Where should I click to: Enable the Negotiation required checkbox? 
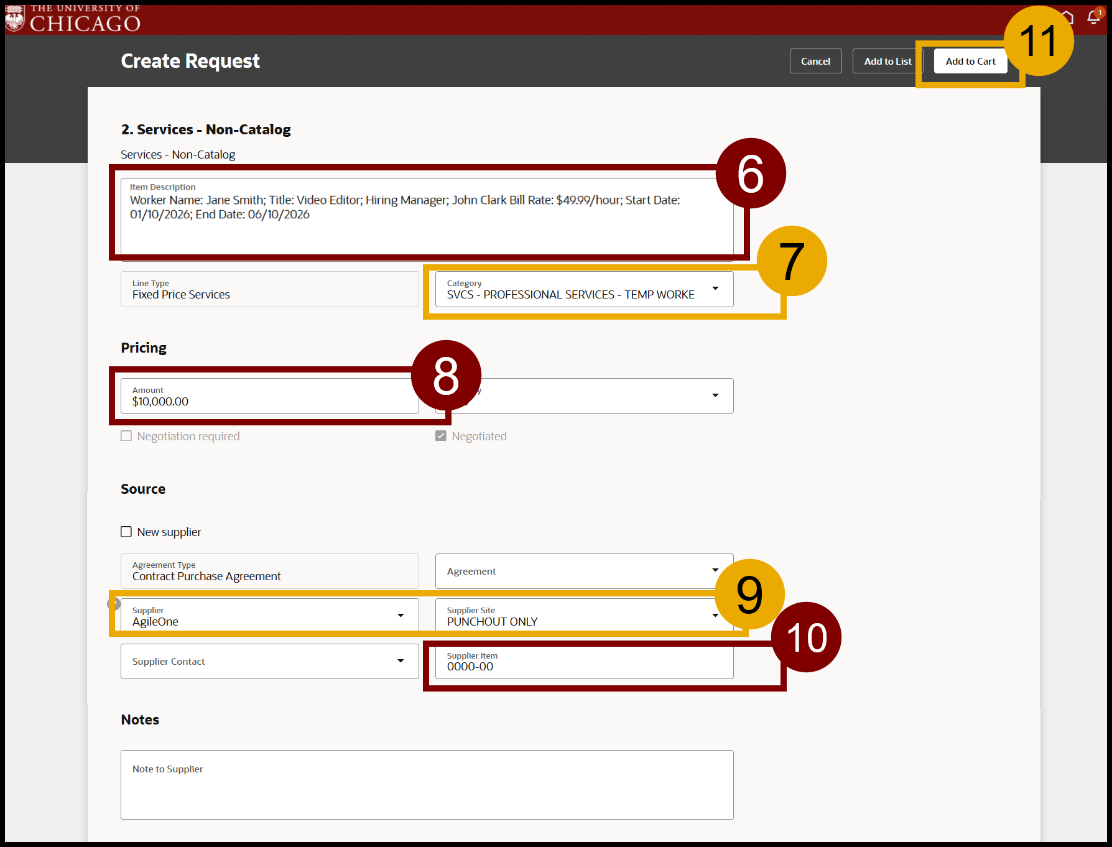[126, 436]
